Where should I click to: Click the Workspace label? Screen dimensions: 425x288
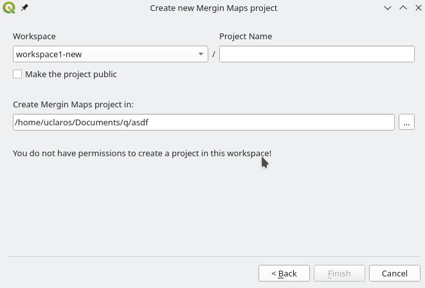(34, 36)
